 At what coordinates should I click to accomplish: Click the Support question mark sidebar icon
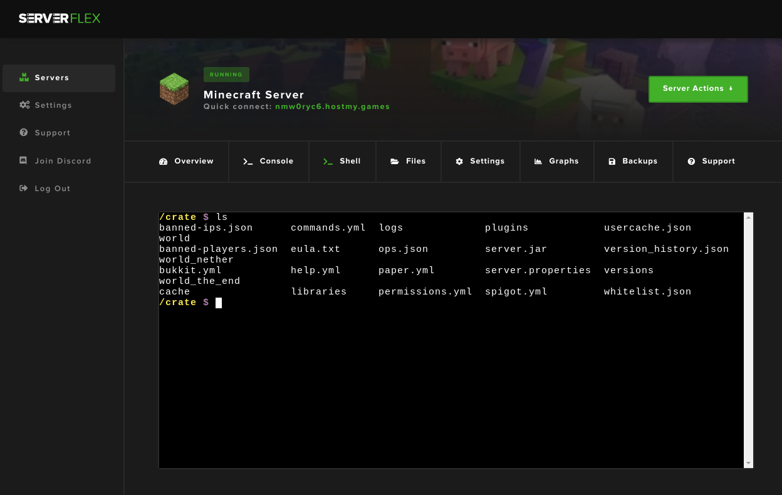(x=24, y=133)
